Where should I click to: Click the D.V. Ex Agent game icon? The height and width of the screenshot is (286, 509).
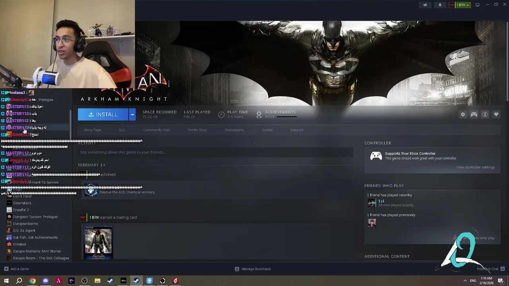coord(9,230)
